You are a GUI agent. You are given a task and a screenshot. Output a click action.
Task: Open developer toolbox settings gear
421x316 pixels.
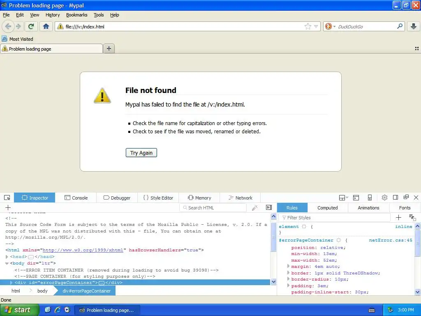click(x=384, y=197)
